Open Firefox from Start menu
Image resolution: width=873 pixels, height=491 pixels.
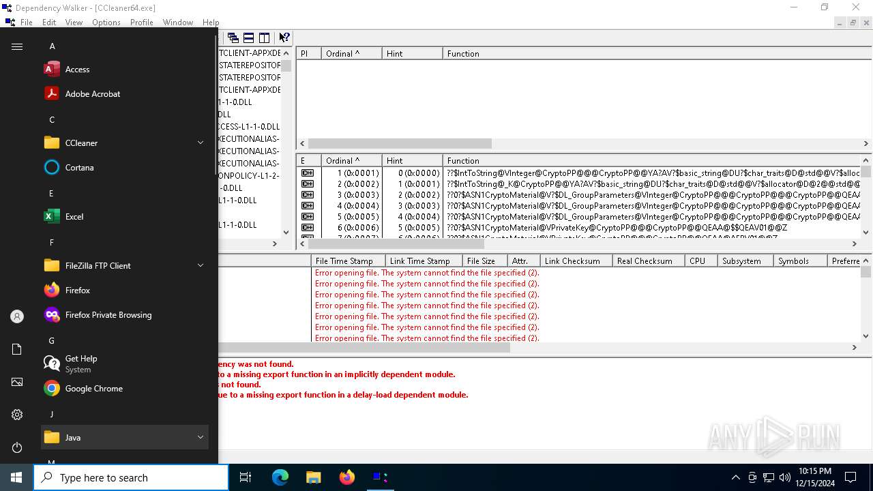(x=125, y=290)
